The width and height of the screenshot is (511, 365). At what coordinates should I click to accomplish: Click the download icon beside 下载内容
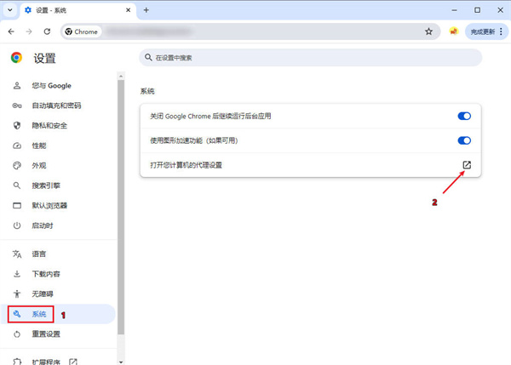coord(17,274)
